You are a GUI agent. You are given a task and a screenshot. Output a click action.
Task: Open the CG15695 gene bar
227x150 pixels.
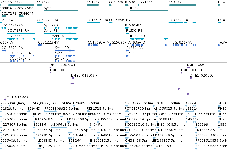coord(93,5)
